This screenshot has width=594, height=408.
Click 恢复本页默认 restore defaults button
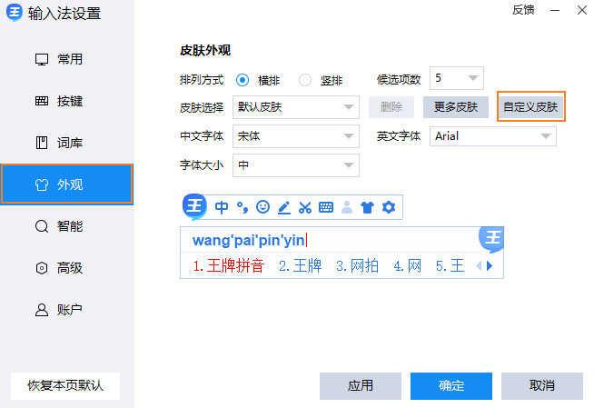click(x=65, y=385)
